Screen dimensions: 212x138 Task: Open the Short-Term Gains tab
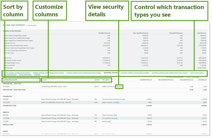[x=26, y=74]
